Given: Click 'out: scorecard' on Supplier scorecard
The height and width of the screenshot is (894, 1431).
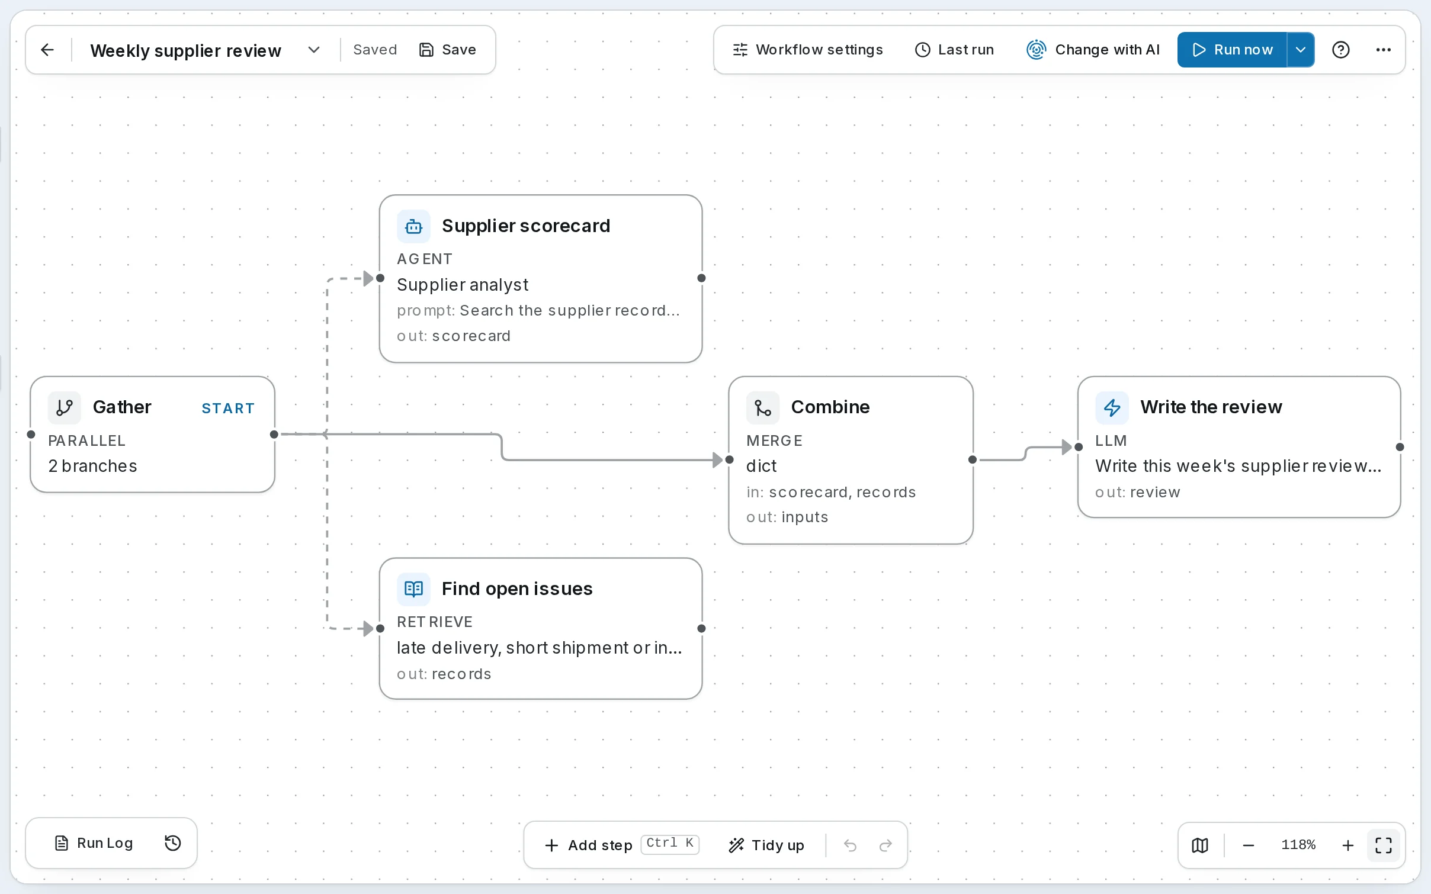Looking at the screenshot, I should pyautogui.click(x=454, y=336).
